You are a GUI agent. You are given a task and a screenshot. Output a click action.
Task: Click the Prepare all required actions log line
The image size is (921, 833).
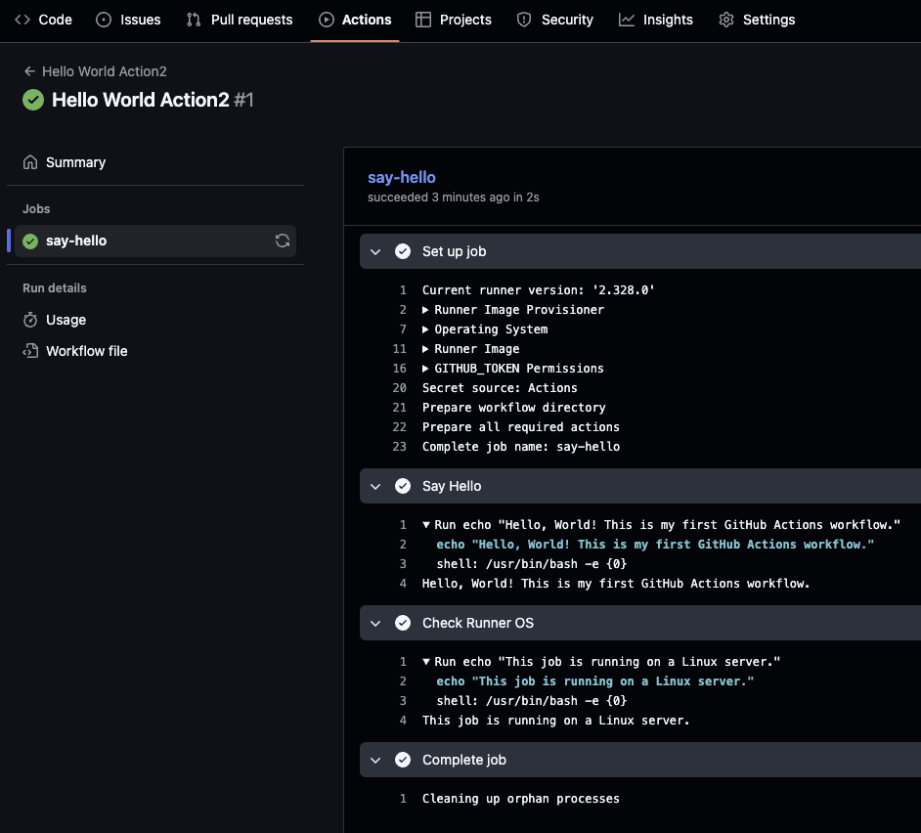[521, 427]
